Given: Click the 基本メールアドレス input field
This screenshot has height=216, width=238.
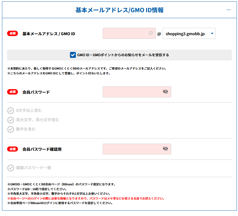Looking at the screenshot, I should click(x=125, y=33).
